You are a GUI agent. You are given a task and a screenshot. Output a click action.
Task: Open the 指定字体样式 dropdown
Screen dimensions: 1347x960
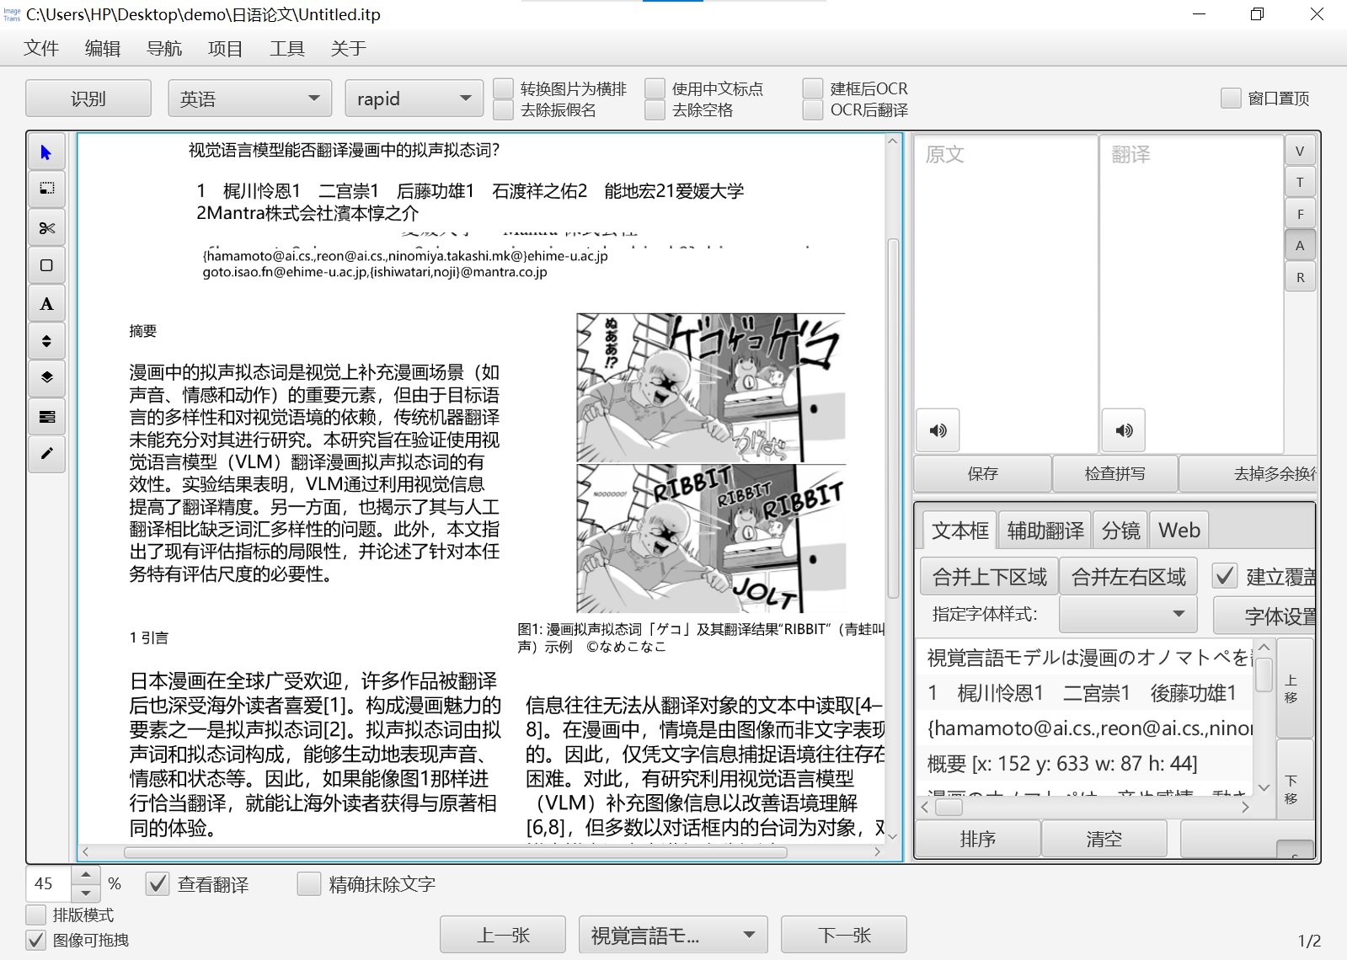(1128, 614)
